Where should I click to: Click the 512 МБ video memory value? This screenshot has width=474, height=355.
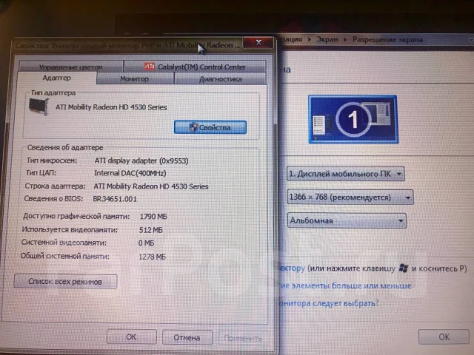(151, 230)
